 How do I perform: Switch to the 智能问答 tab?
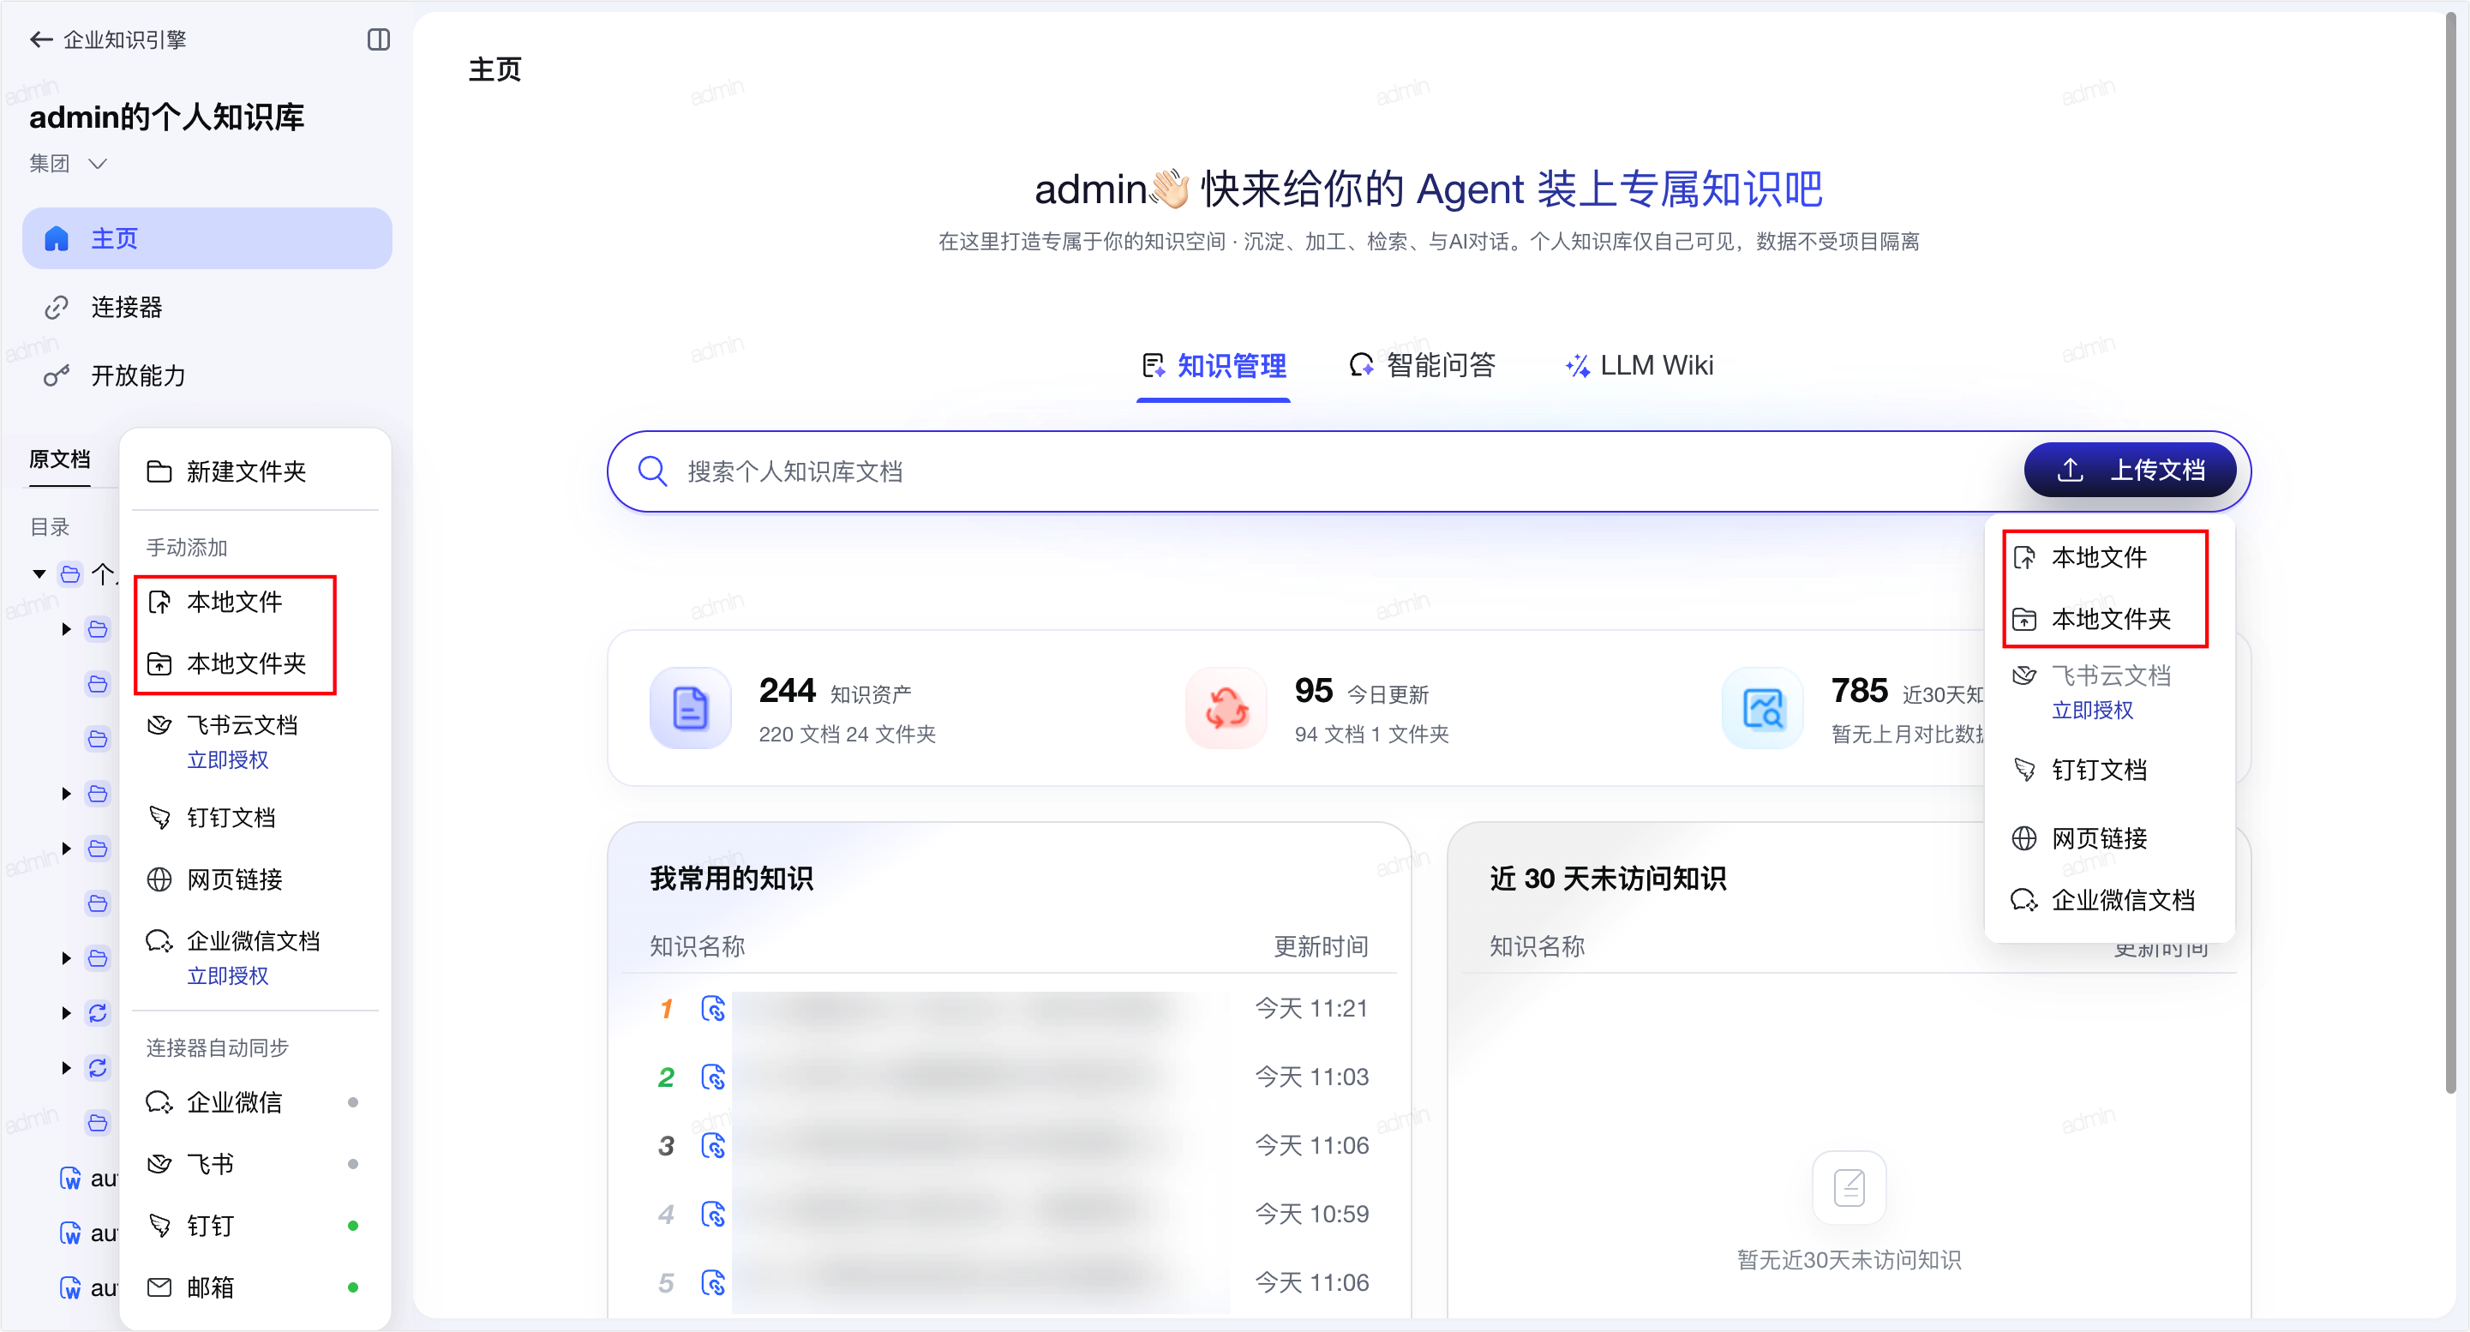pyautogui.click(x=1422, y=365)
